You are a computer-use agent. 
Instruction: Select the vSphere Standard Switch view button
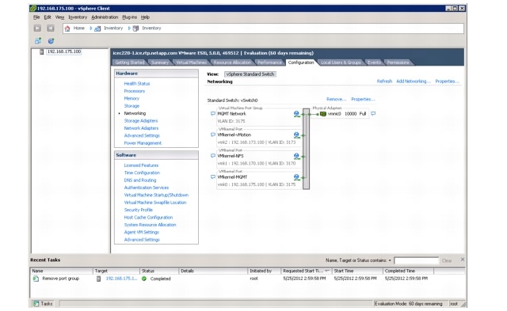coord(250,74)
